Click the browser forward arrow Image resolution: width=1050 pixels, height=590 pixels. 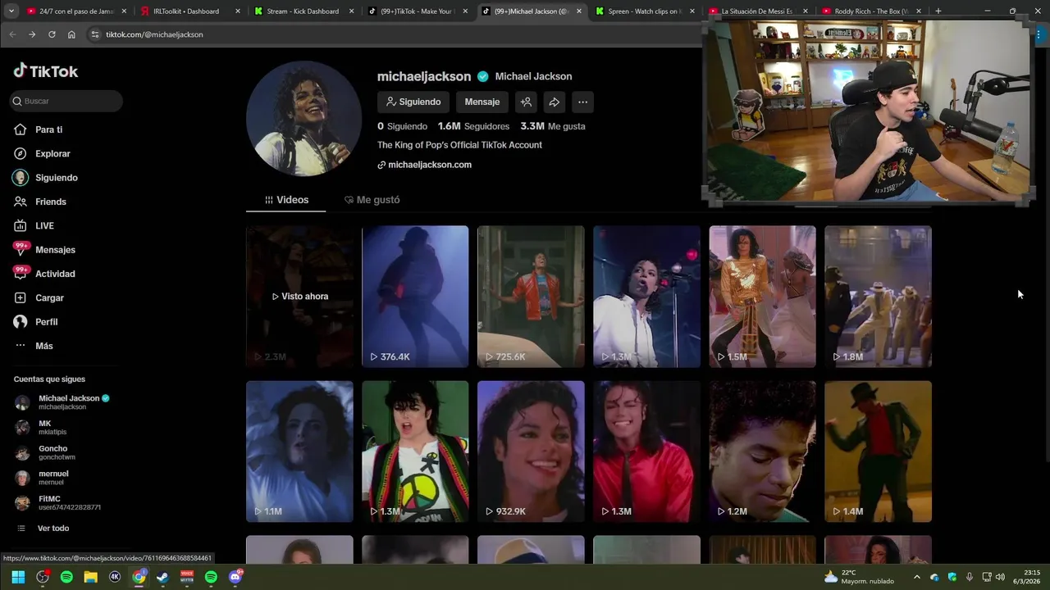(x=32, y=34)
